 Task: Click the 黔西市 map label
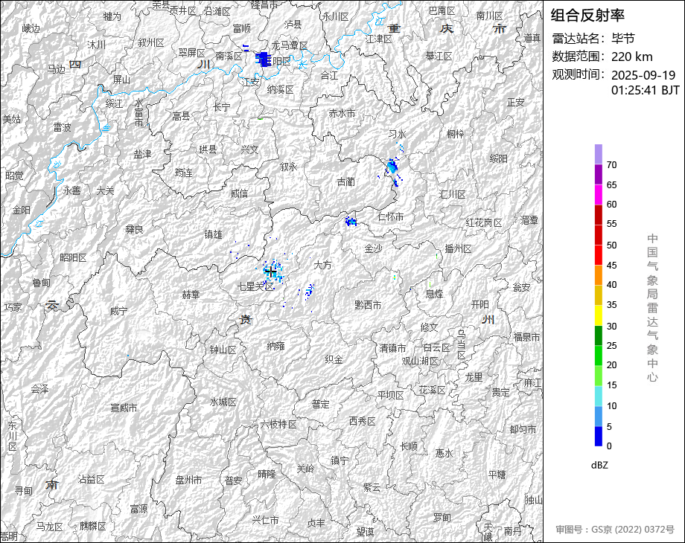tap(368, 305)
